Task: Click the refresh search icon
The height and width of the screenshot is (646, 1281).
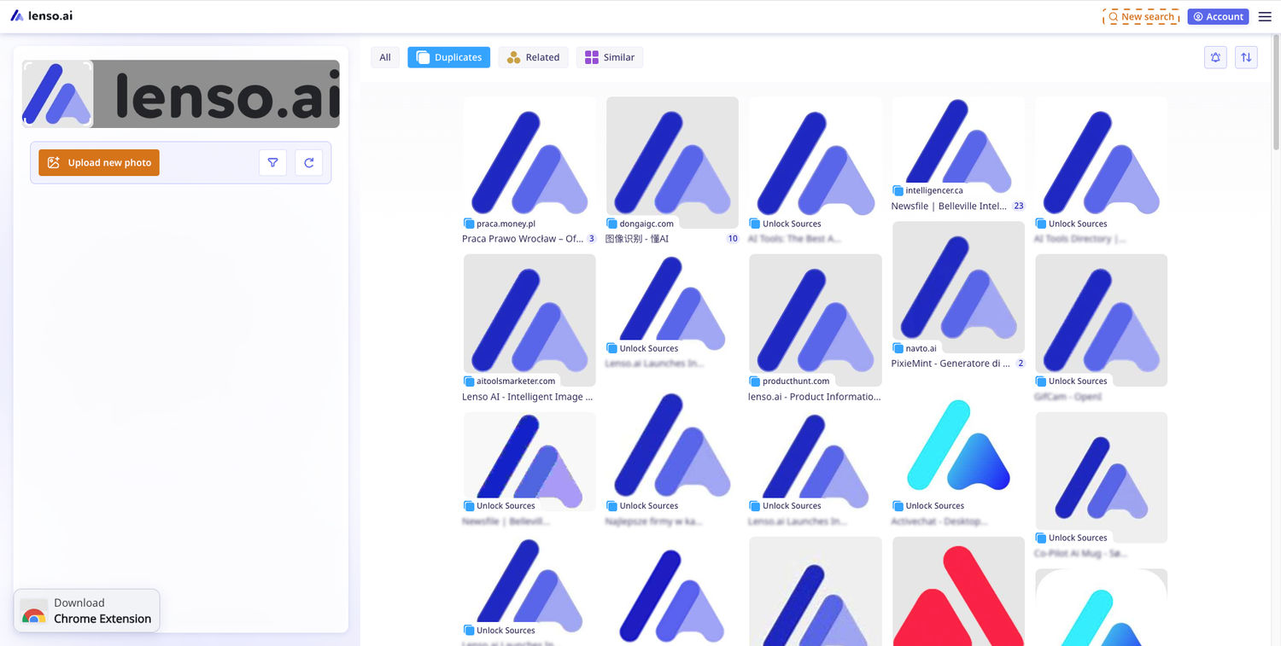Action: pos(308,162)
